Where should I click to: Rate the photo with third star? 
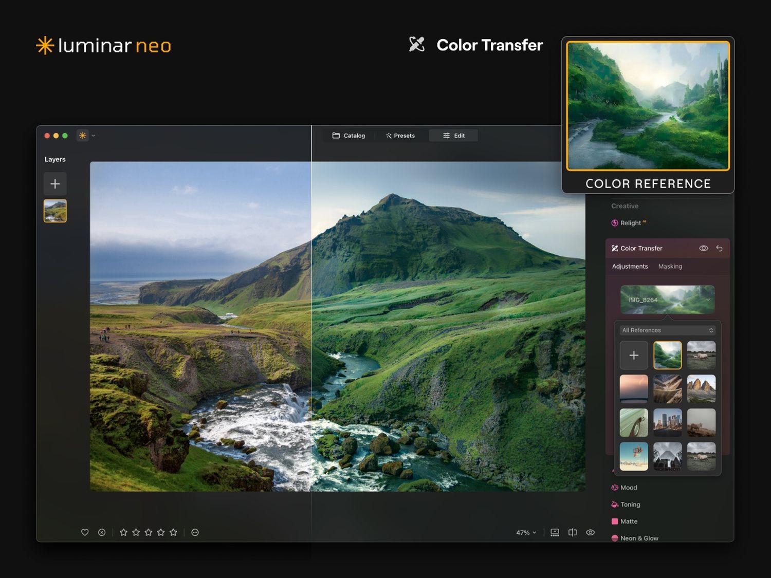coord(148,532)
